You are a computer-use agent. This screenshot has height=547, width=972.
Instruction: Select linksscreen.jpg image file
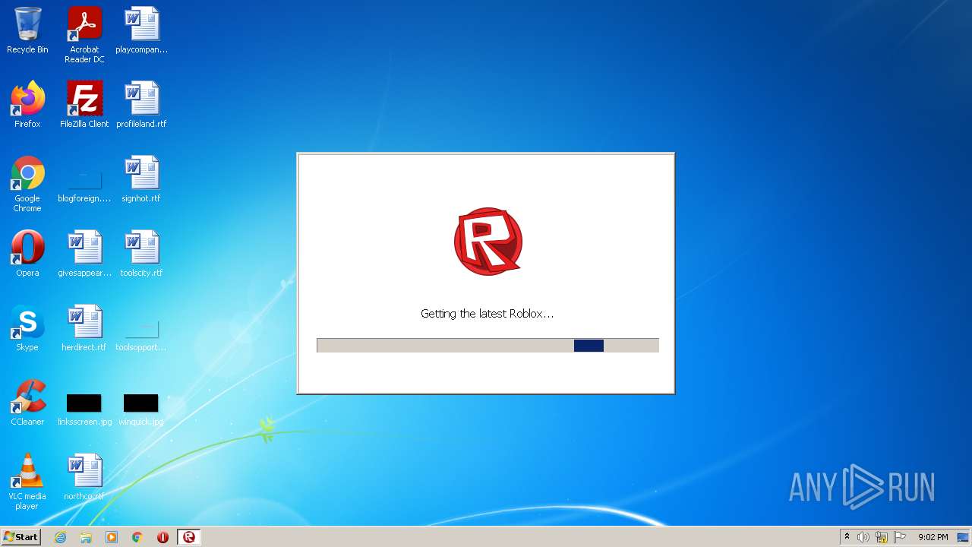(x=84, y=409)
